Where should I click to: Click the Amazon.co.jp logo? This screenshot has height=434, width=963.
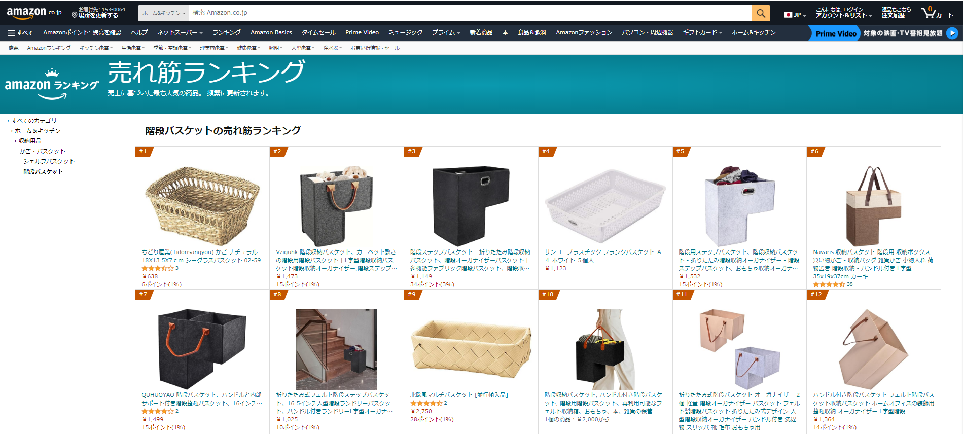click(x=34, y=13)
